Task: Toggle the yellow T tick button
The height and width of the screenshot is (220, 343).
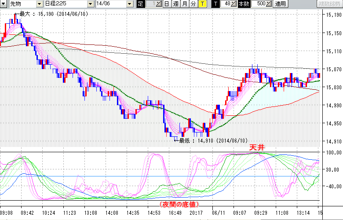Action: [x=202, y=4]
